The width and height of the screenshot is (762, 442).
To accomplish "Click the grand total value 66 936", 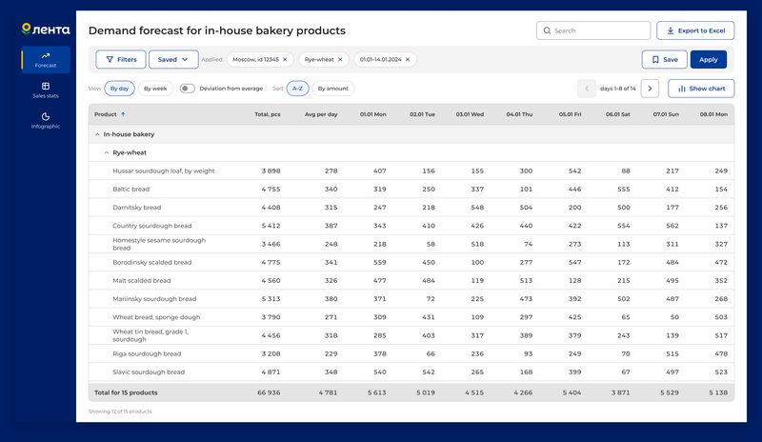I will tap(269, 392).
